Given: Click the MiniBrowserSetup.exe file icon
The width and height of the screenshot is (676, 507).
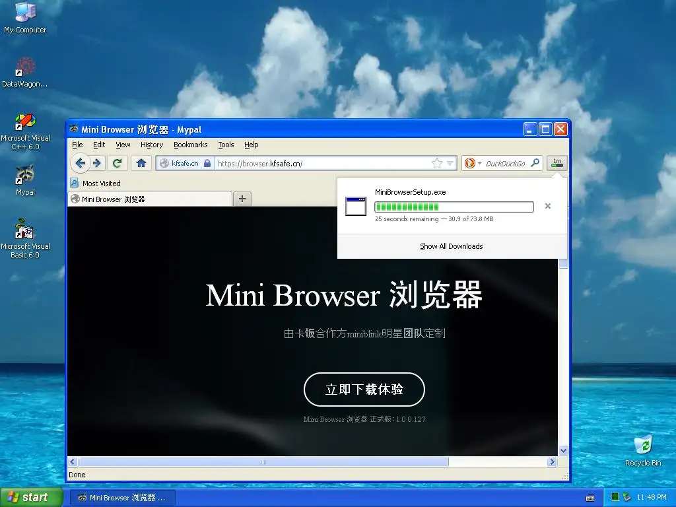Looking at the screenshot, I should point(356,206).
